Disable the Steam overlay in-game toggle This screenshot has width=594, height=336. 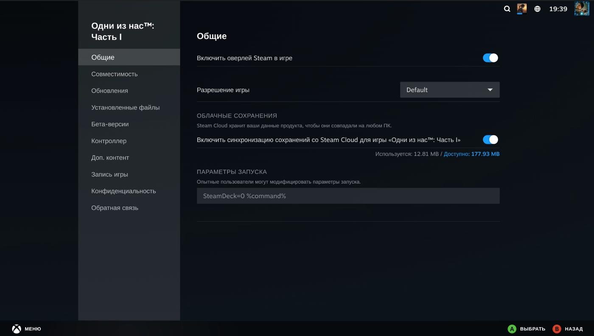click(x=490, y=58)
